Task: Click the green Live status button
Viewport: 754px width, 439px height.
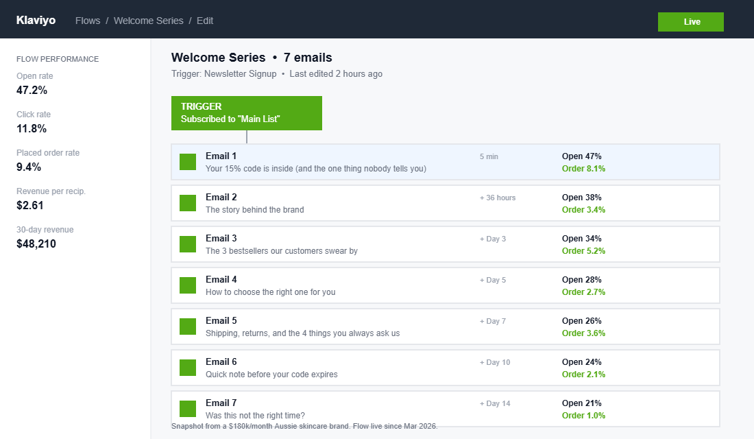Action: (x=690, y=22)
